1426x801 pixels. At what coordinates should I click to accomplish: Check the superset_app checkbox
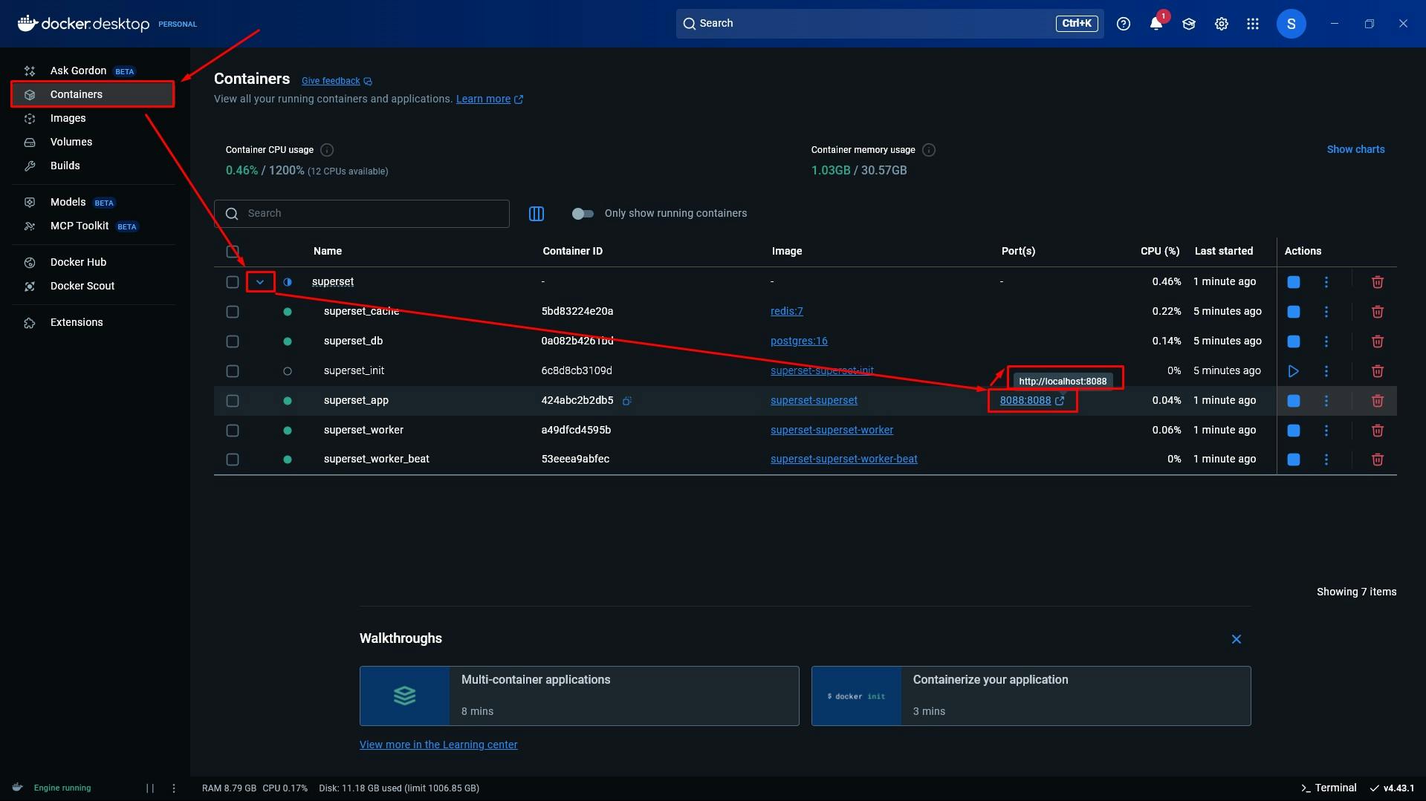pos(233,401)
